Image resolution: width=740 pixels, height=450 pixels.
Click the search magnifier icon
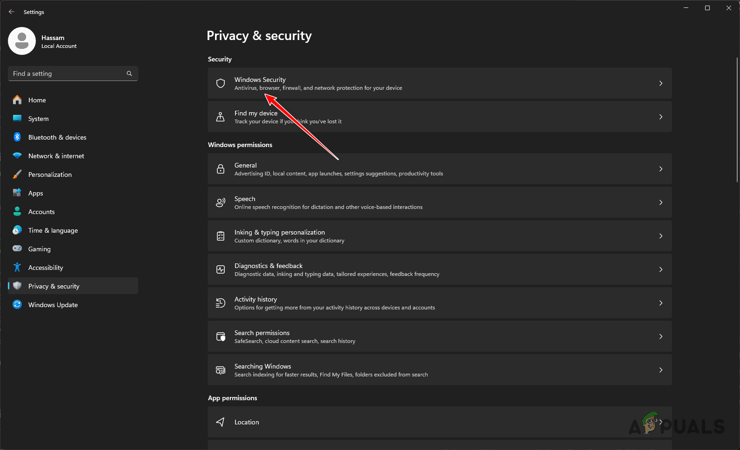click(129, 74)
